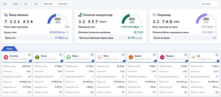The image size is (221, 97).
Task: Click the shopping cart icon beside Товар айланма
Action: click(6, 15)
